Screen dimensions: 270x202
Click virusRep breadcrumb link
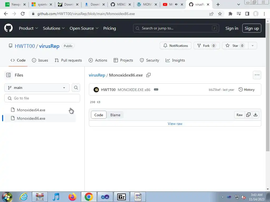[x=97, y=75]
